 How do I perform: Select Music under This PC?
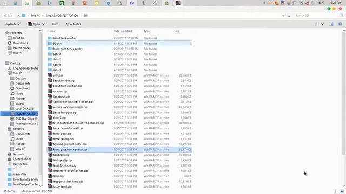19,93
